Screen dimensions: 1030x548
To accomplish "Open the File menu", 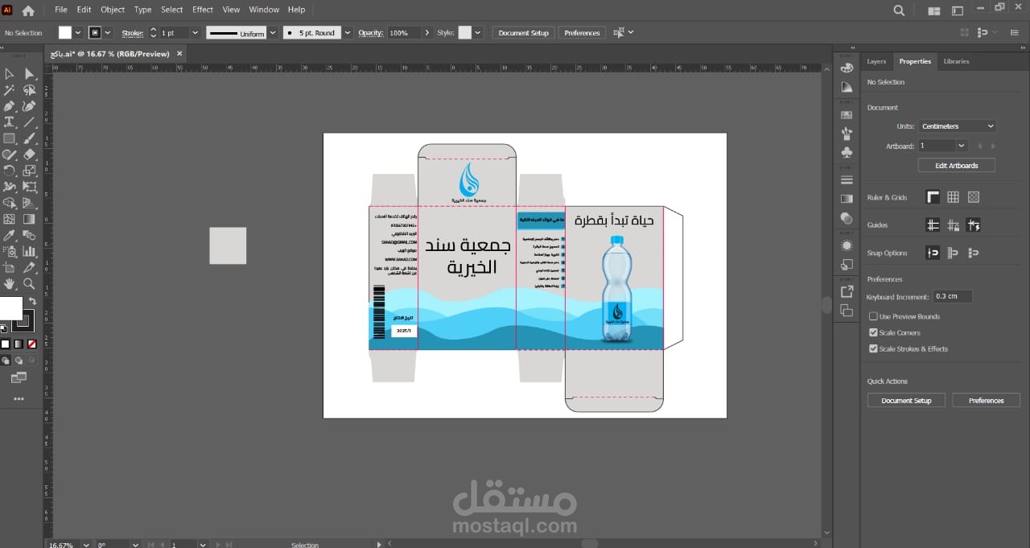I will coord(61,10).
